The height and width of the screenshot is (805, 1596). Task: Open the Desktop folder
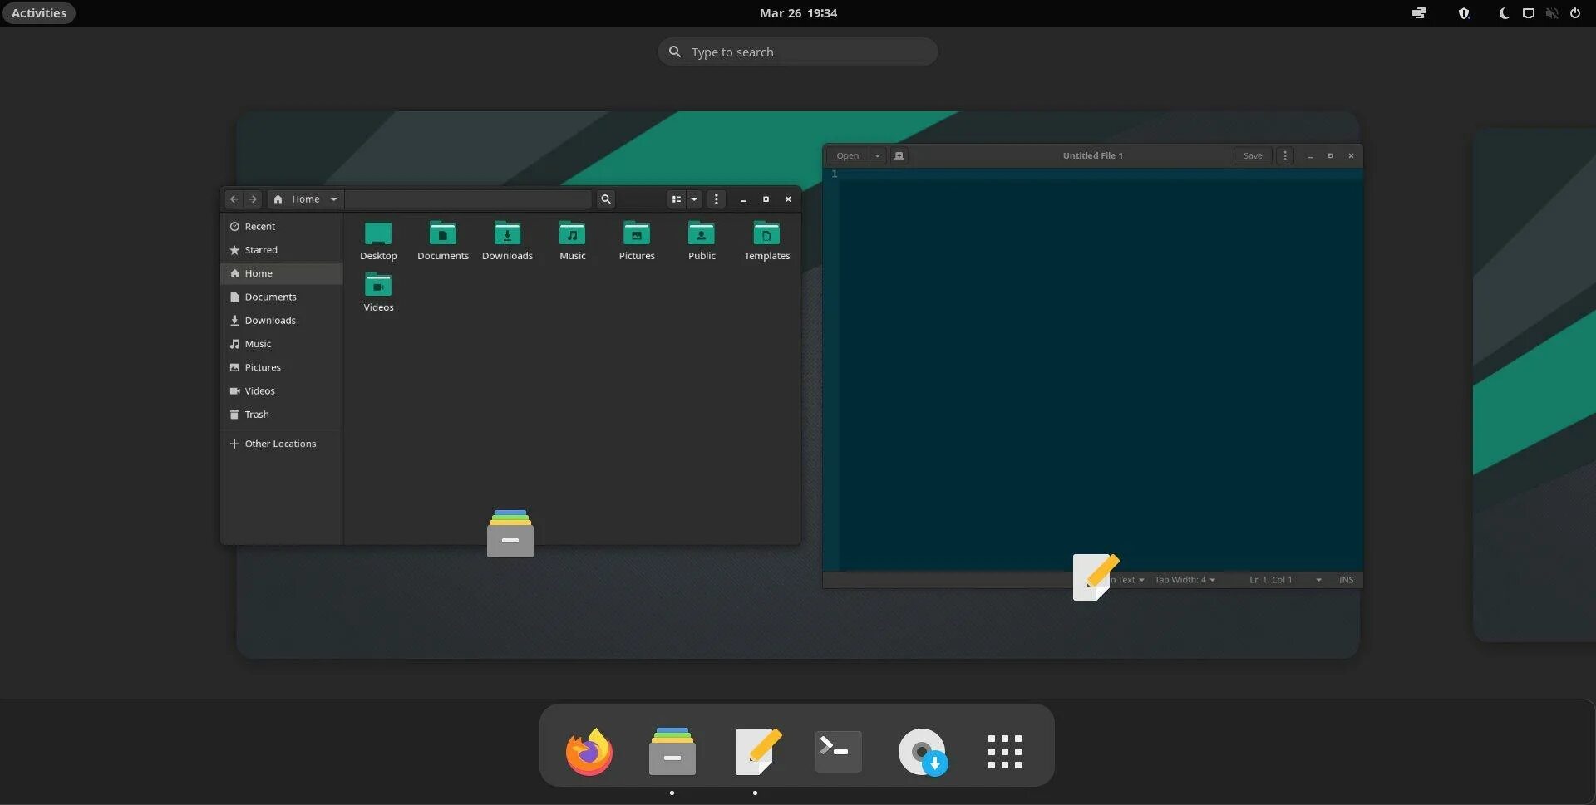pyautogui.click(x=378, y=242)
